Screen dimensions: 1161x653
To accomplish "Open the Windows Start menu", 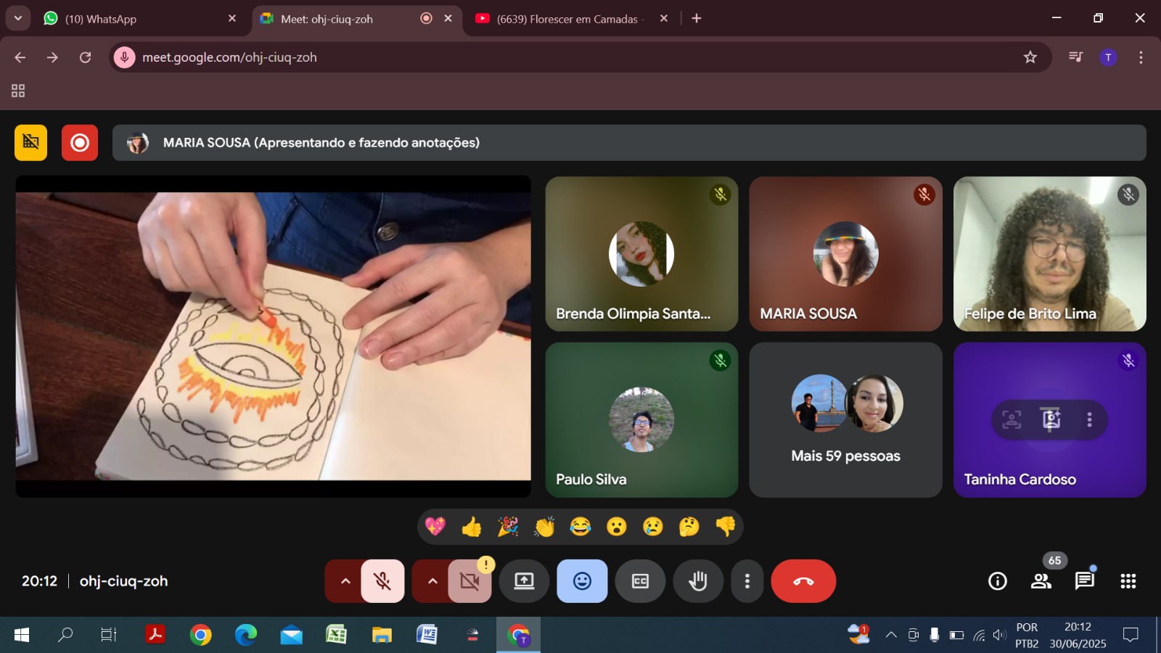I will pyautogui.click(x=22, y=636).
